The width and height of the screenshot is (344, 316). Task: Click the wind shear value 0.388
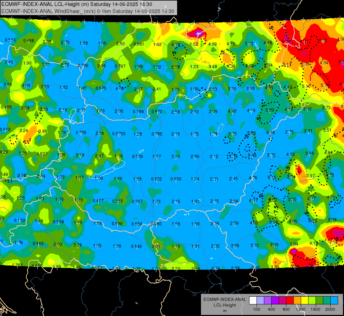point(138,111)
